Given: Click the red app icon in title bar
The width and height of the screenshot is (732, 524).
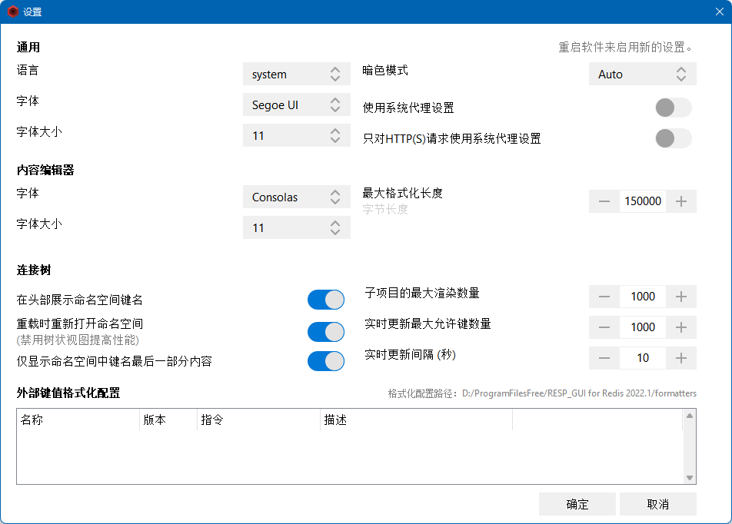Looking at the screenshot, I should point(13,12).
